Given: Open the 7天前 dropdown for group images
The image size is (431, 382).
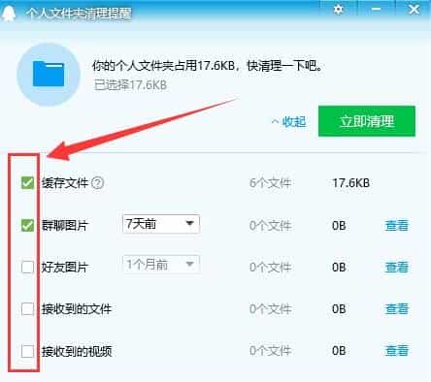Looking at the screenshot, I should [x=161, y=224].
